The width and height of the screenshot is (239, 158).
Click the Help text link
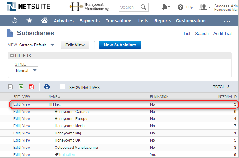(x=189, y=7)
